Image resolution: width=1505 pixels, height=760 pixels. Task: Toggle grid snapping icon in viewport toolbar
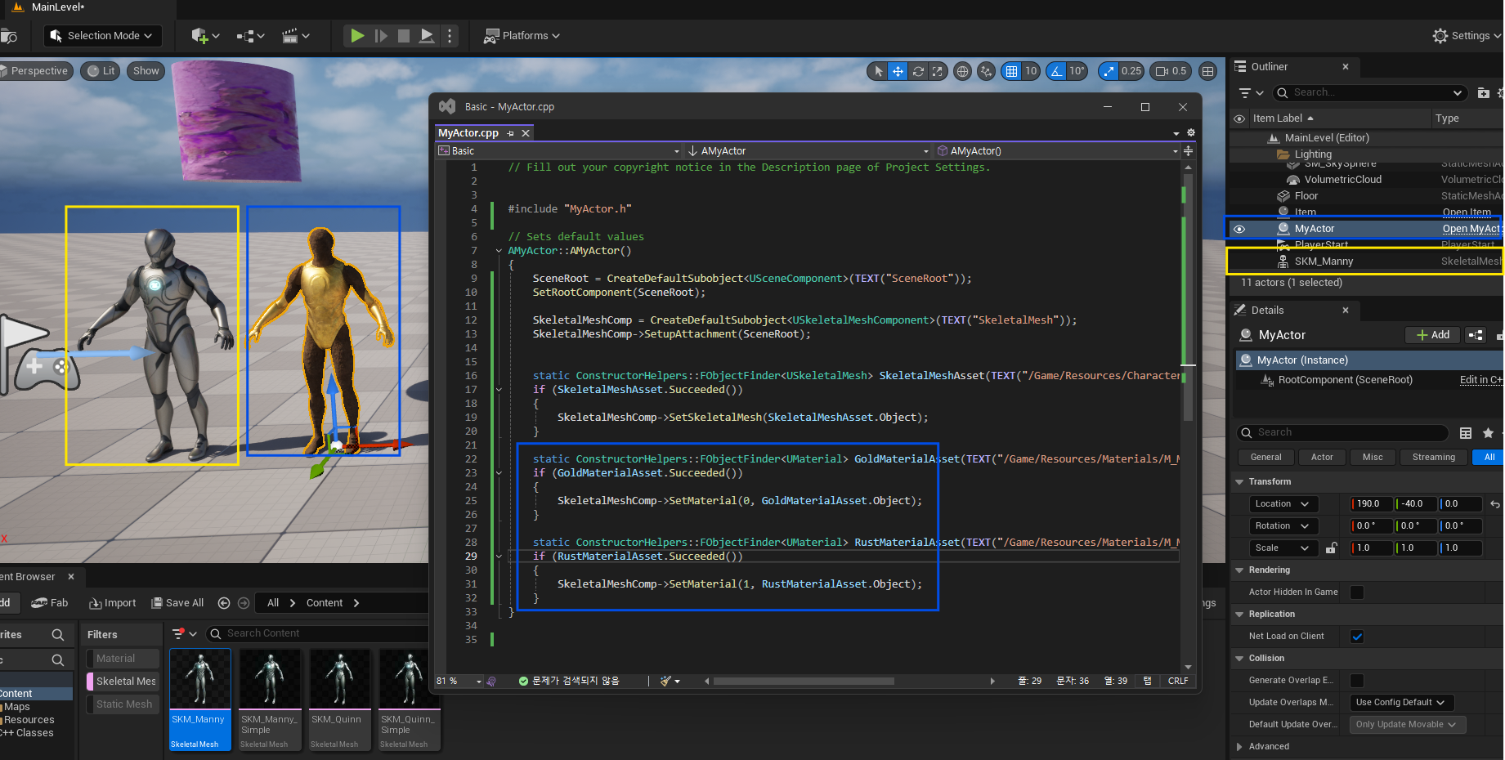tap(1012, 71)
